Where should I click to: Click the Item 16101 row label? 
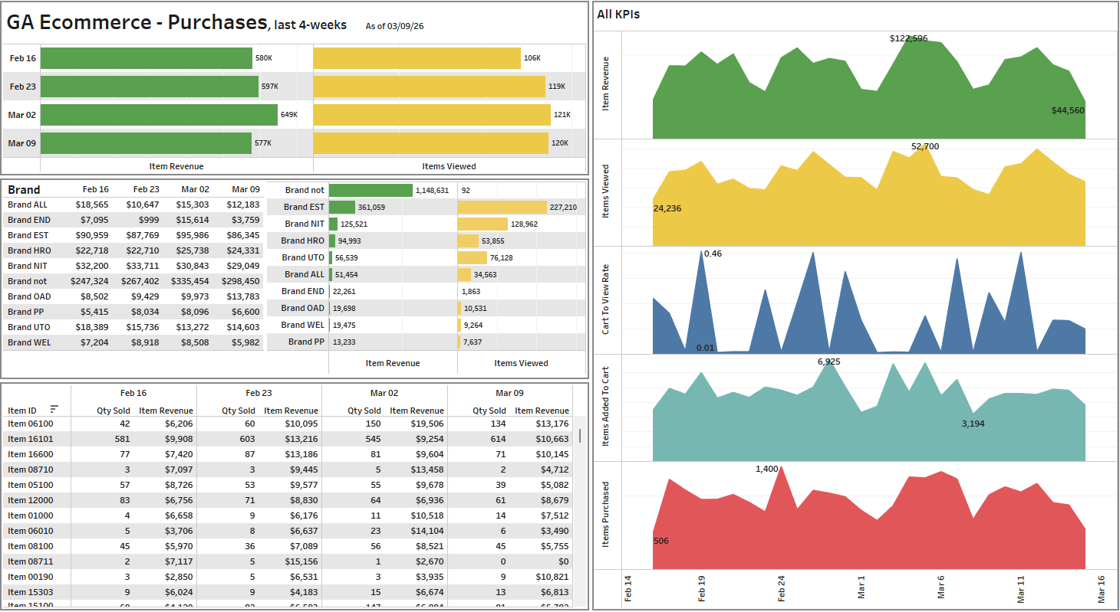31,439
